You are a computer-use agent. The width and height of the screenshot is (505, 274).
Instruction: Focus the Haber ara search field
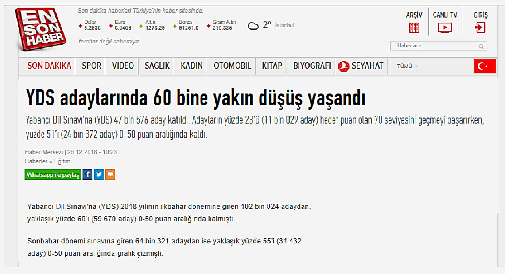(434, 46)
